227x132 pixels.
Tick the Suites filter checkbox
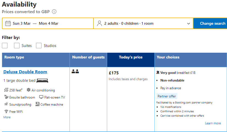[x=17, y=46]
